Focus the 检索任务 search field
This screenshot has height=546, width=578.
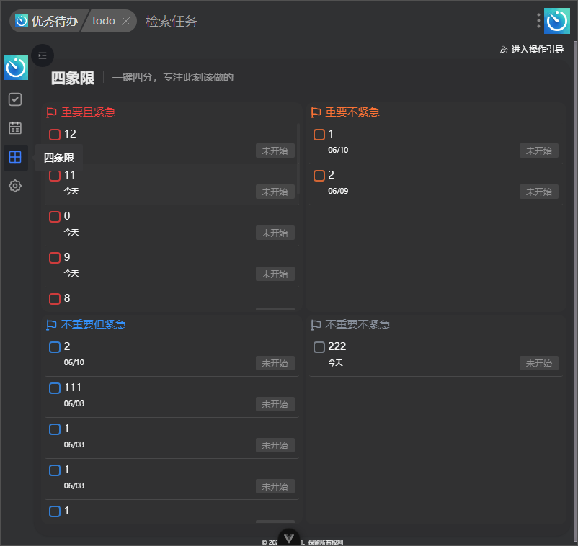172,21
